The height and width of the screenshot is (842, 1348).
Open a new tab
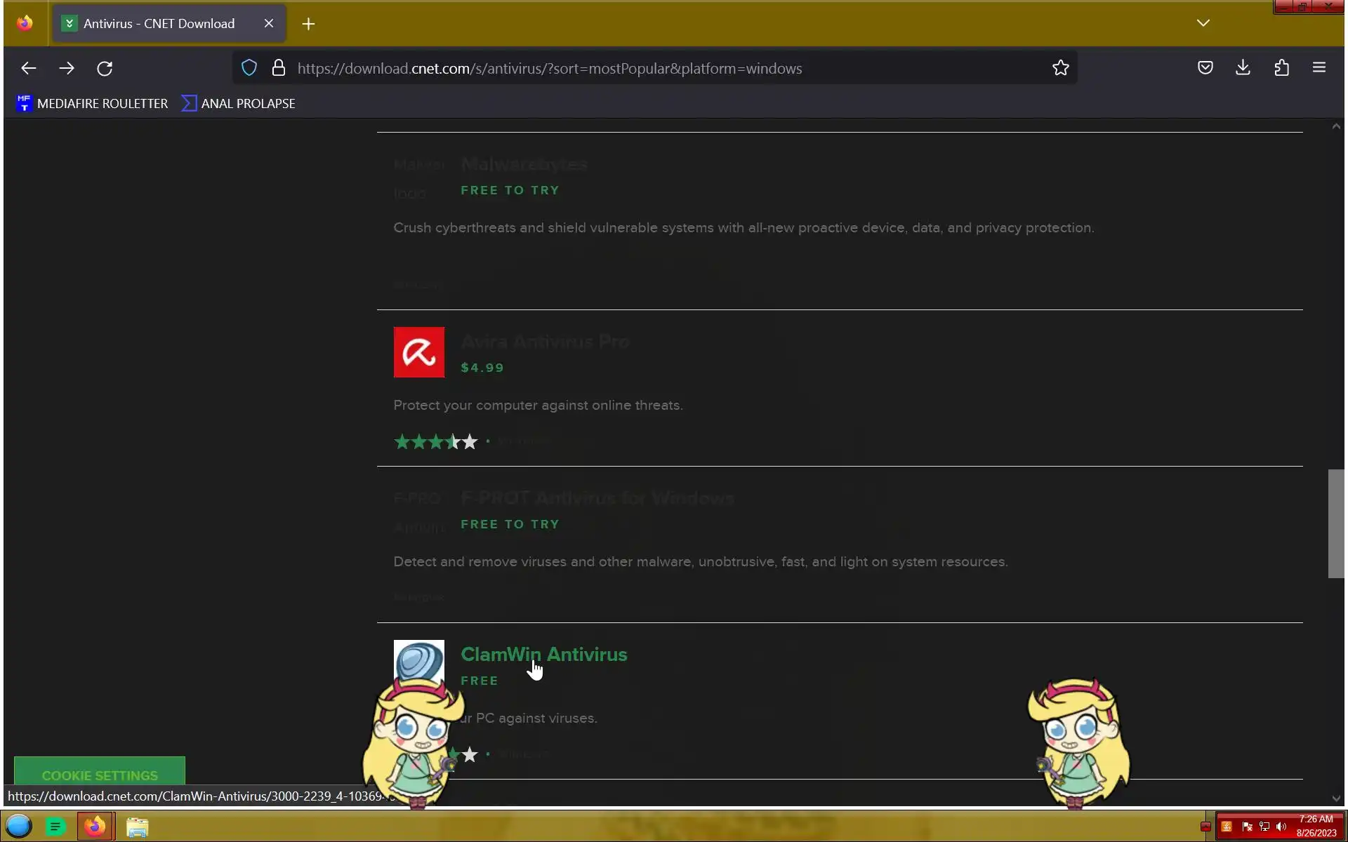[308, 24]
